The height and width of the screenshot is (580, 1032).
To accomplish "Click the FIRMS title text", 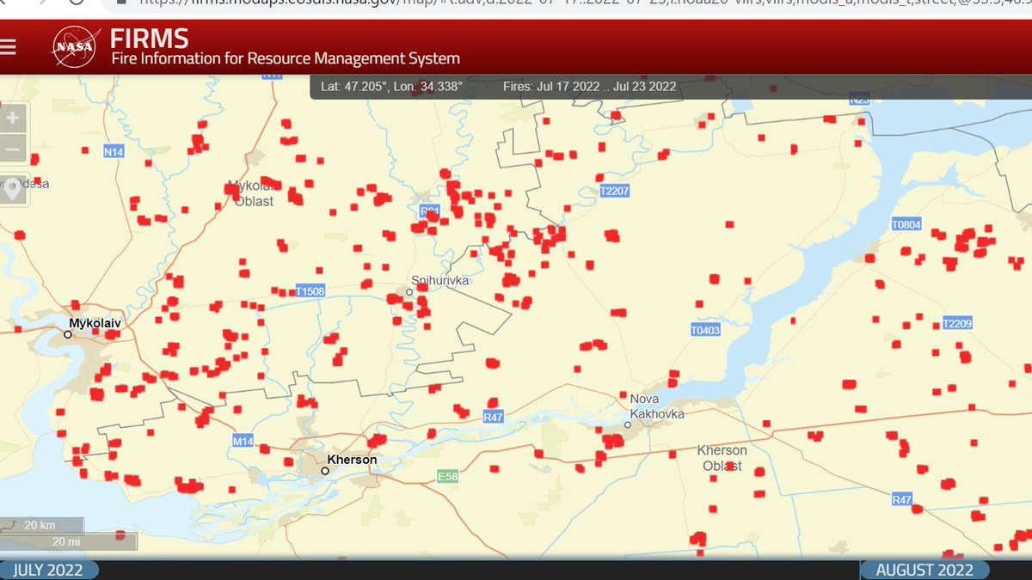I will click(x=150, y=38).
